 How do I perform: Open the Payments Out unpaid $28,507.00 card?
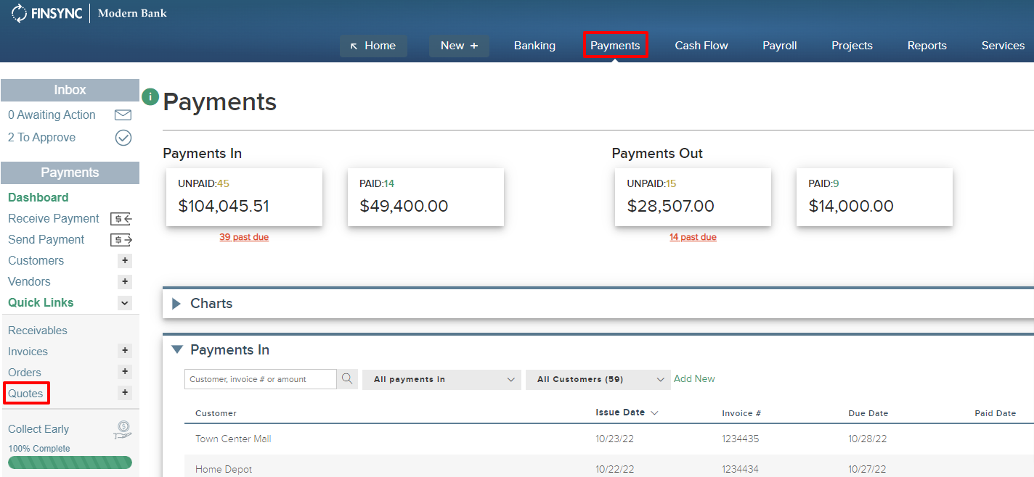693,197
